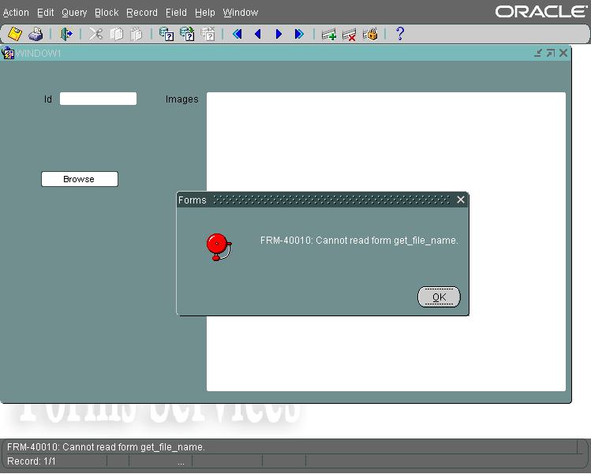Click the Remove Record toolbar icon
Image resolution: width=591 pixels, height=474 pixels.
[350, 34]
